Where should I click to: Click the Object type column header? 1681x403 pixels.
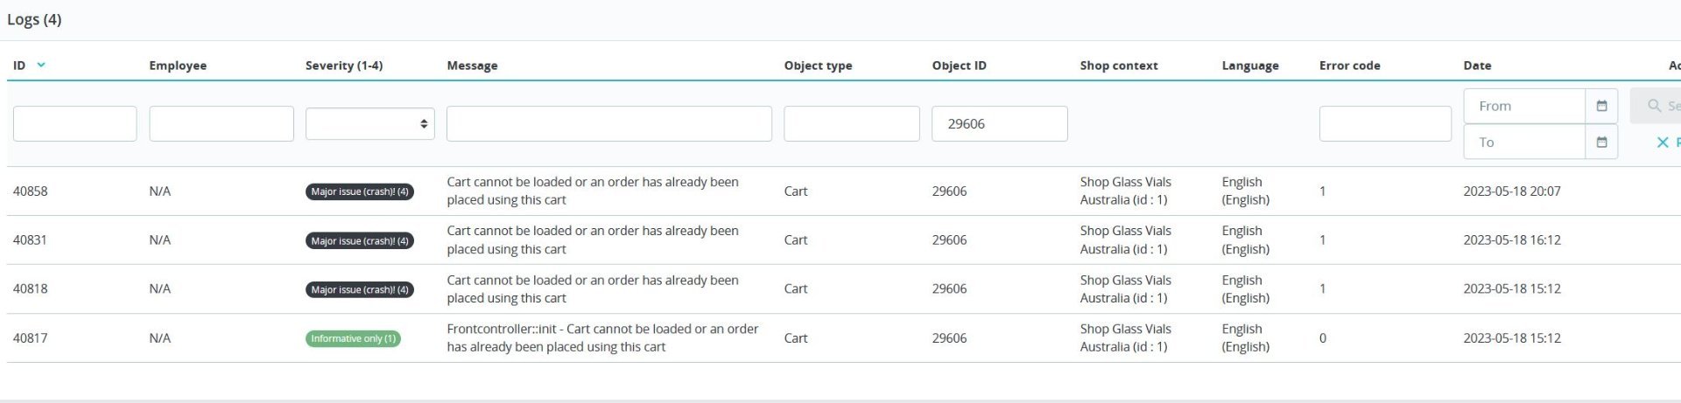(818, 66)
